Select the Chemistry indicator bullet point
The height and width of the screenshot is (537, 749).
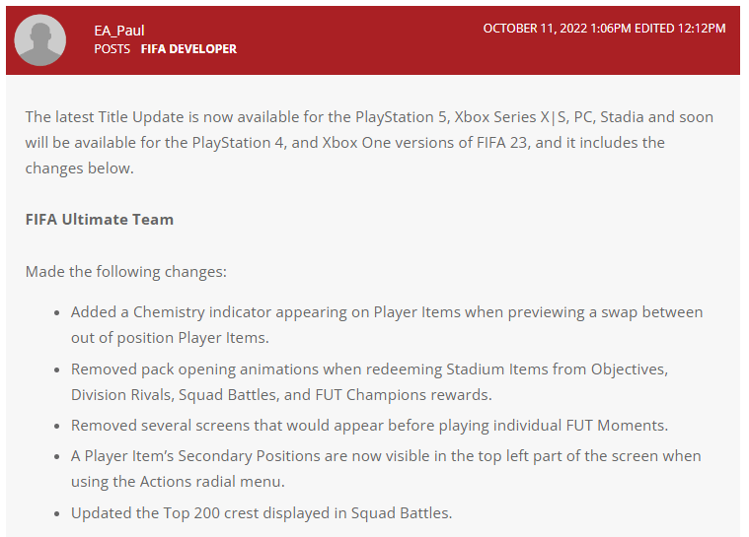(x=387, y=325)
